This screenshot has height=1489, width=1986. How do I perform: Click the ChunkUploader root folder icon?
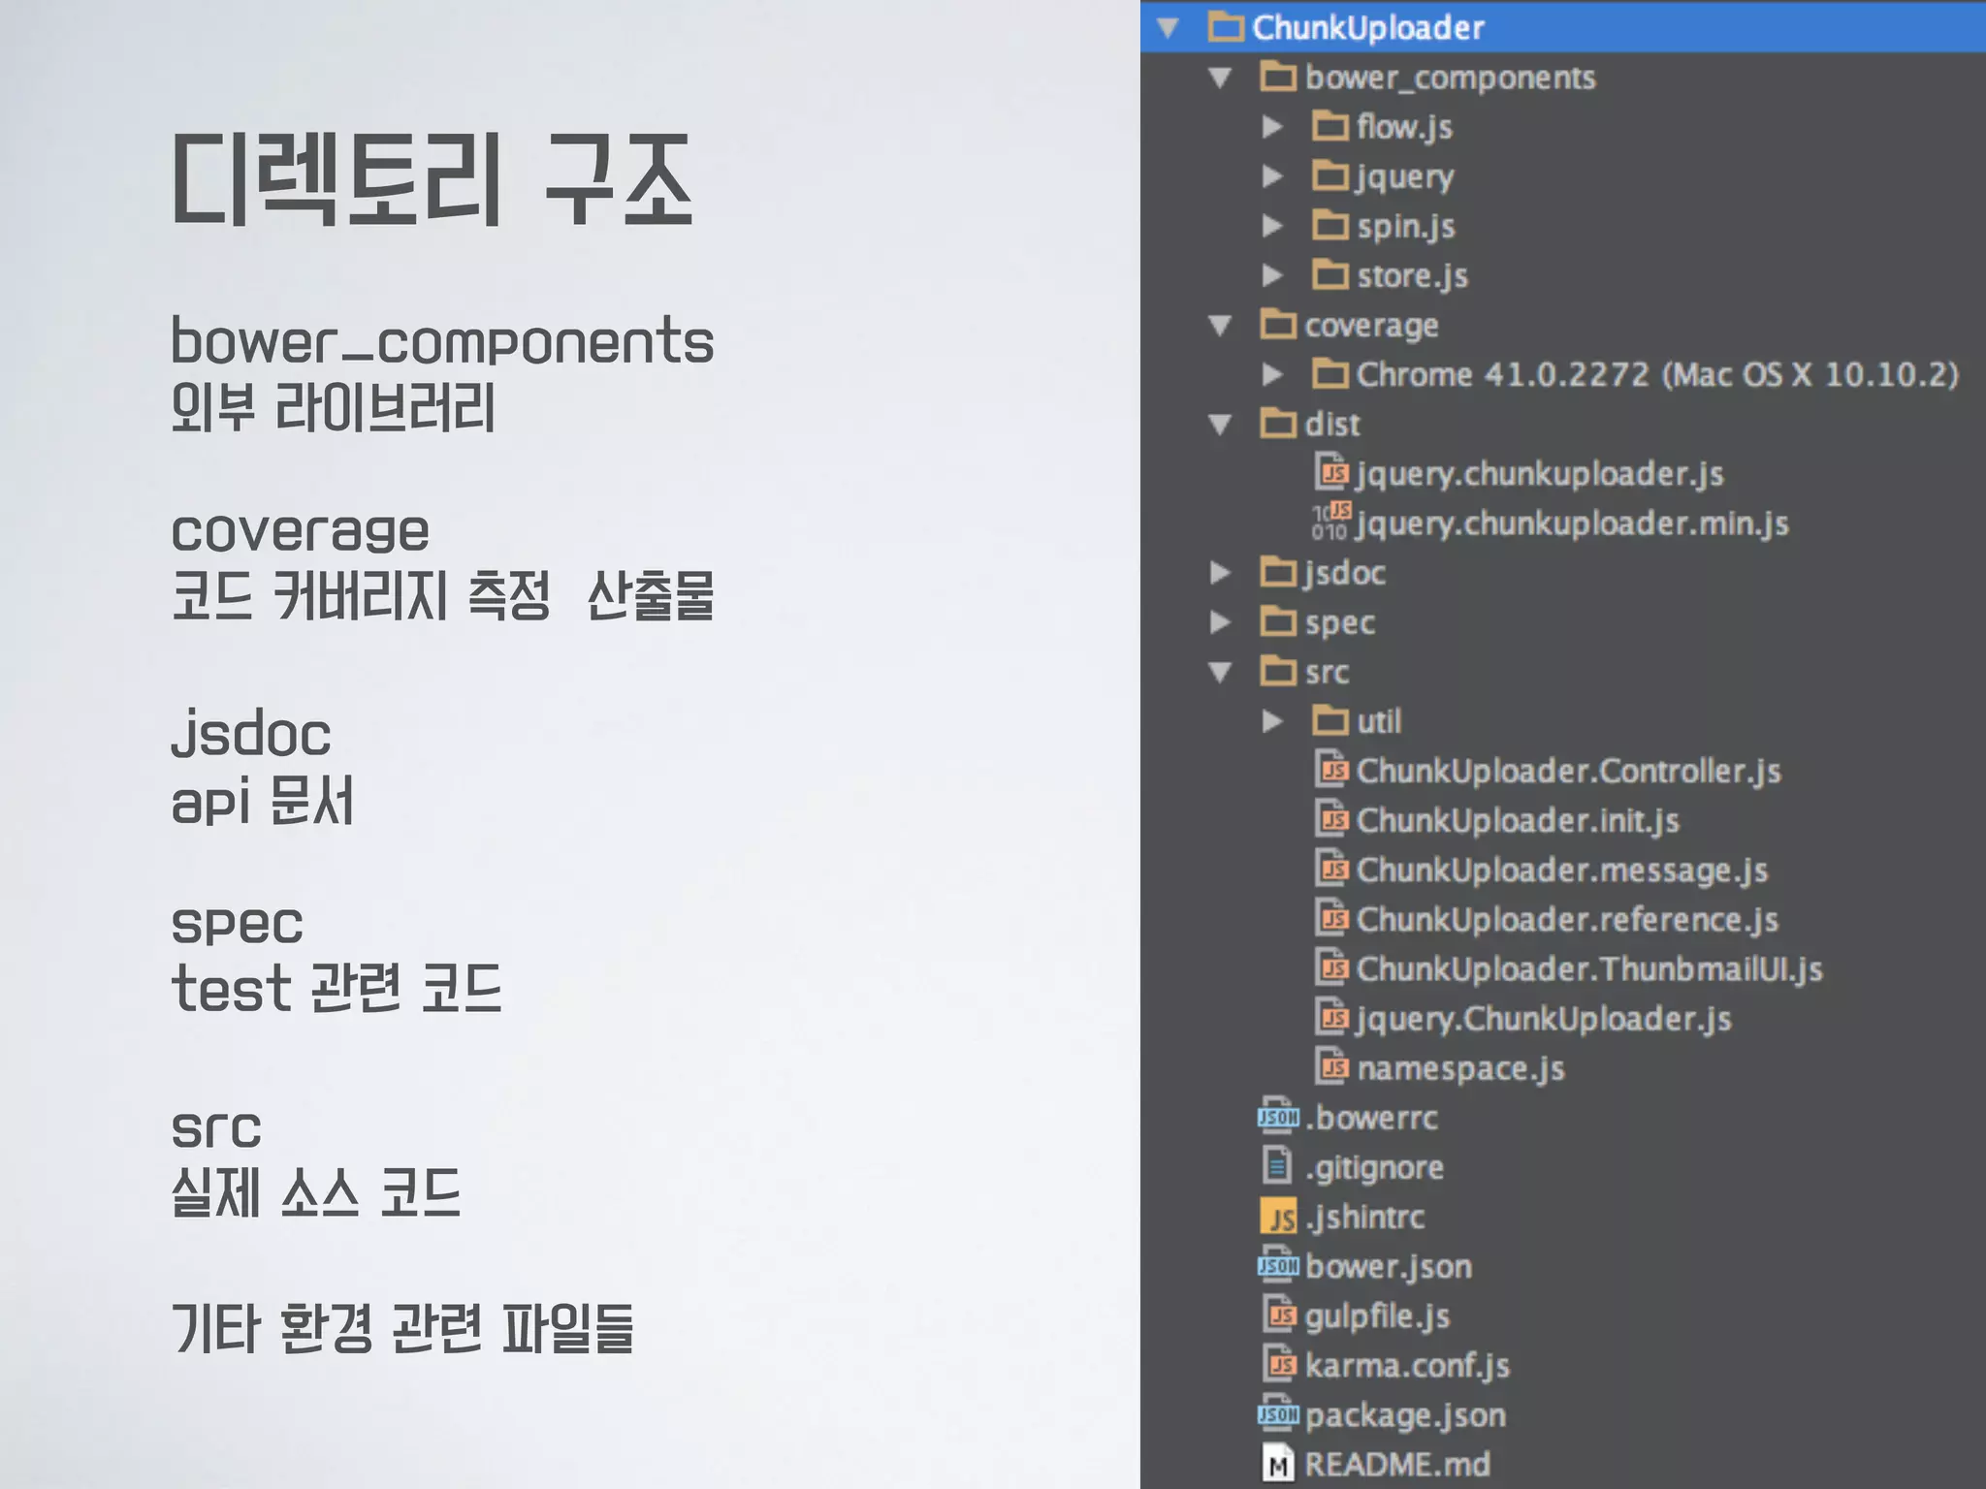(1226, 27)
